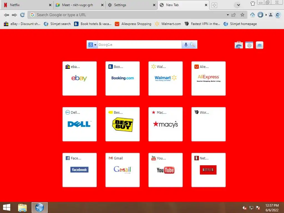Open Windows Start button
This screenshot has width=284, height=213.
point(7,207)
